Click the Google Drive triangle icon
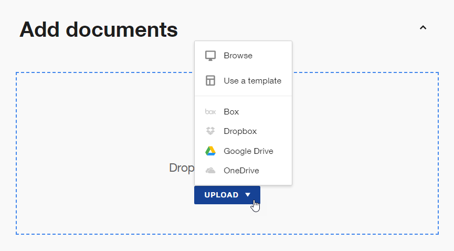 (x=210, y=151)
